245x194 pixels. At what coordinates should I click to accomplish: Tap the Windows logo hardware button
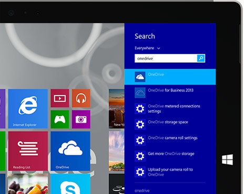click(227, 159)
